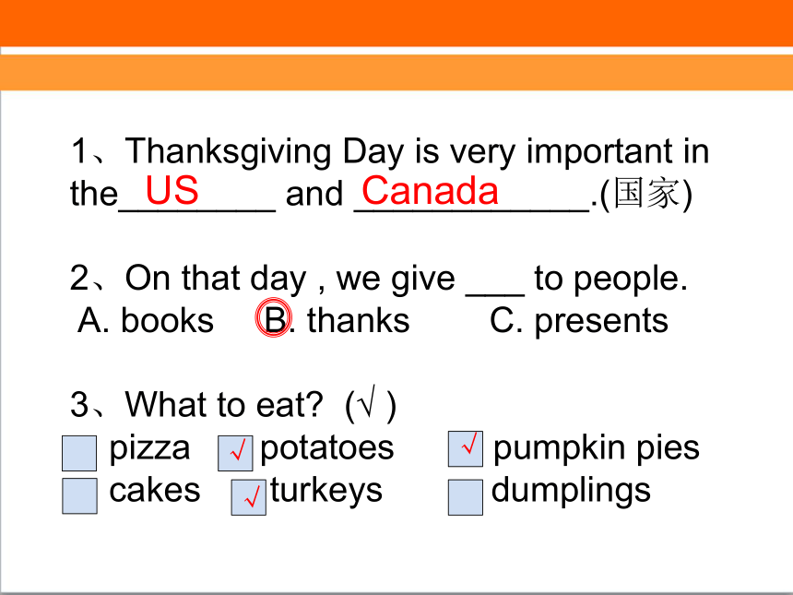Toggle the pumpkin pies checkbox
The width and height of the screenshot is (793, 595).
[x=466, y=448]
